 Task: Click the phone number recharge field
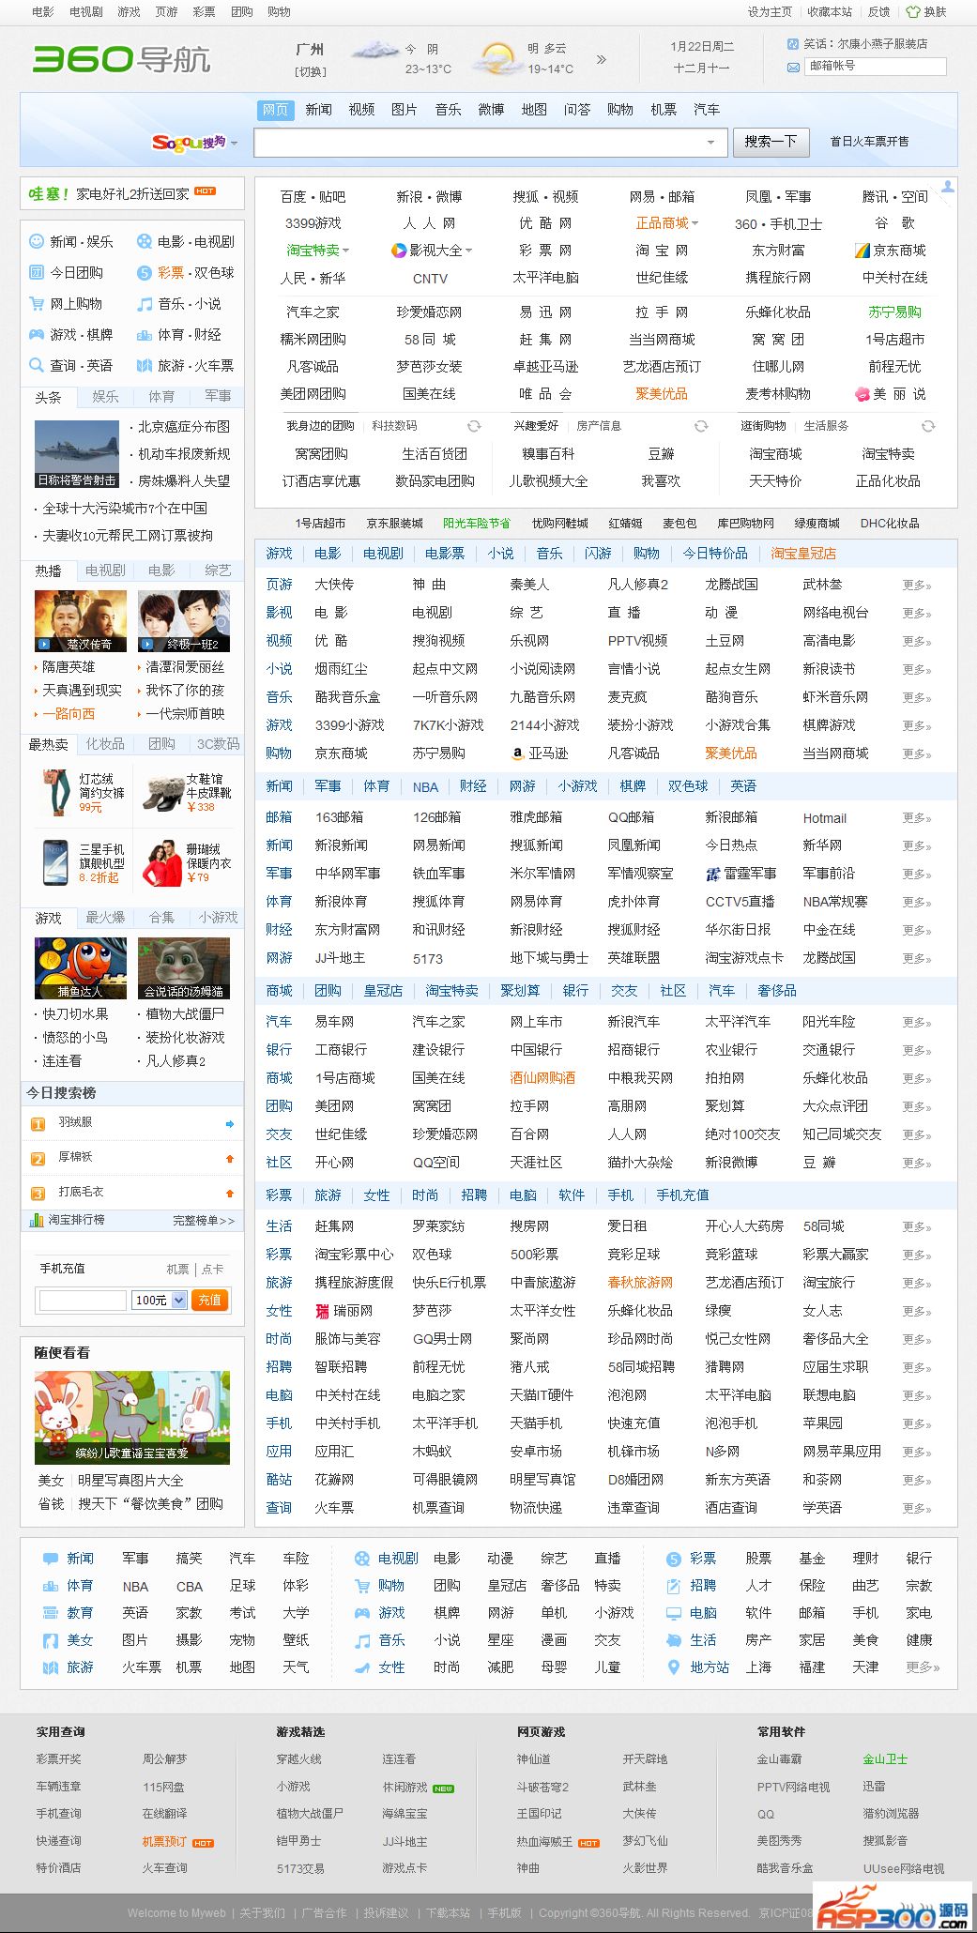(83, 1301)
